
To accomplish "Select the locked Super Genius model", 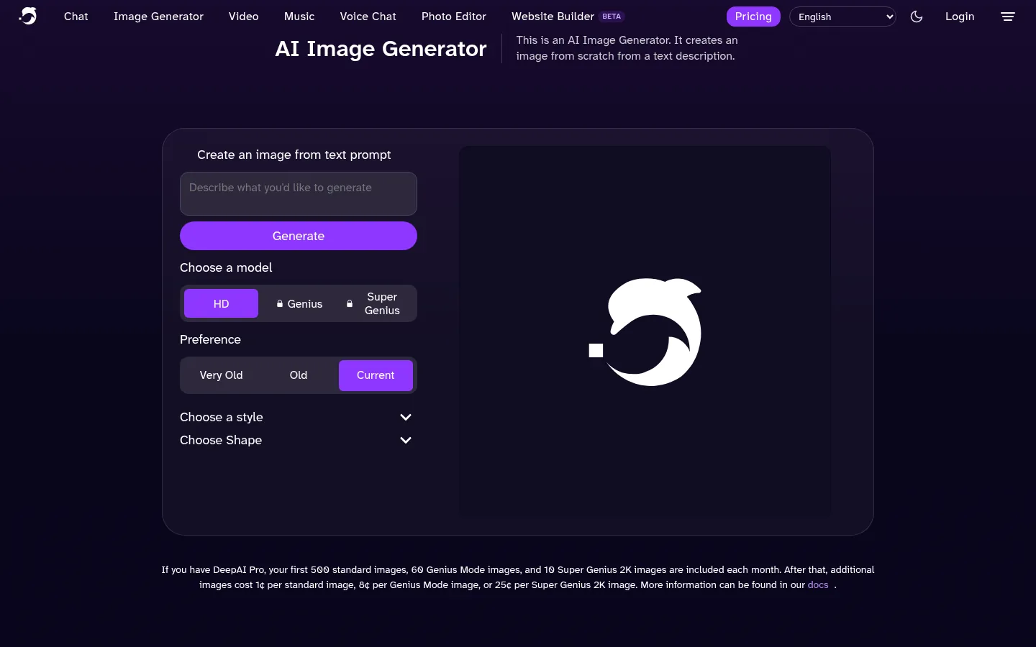I will click(375, 303).
